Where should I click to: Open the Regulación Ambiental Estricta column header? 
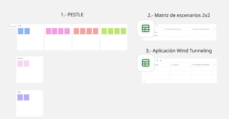click(177, 29)
